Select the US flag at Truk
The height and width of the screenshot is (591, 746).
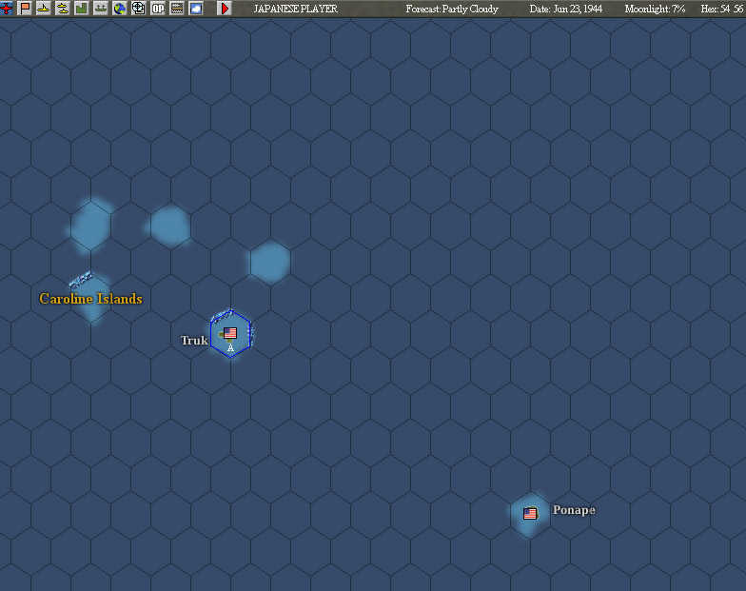(x=230, y=333)
